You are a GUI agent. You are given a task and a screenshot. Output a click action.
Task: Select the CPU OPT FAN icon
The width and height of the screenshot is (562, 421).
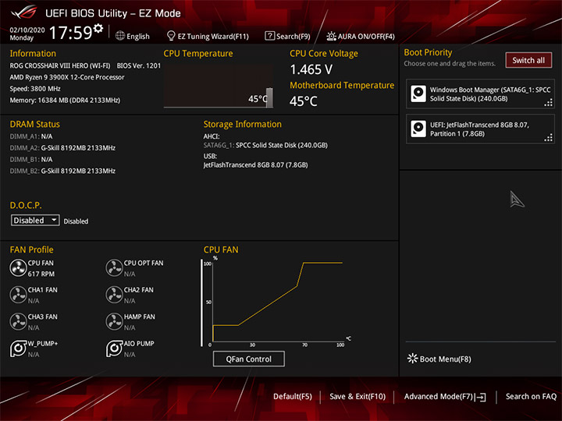(x=114, y=268)
